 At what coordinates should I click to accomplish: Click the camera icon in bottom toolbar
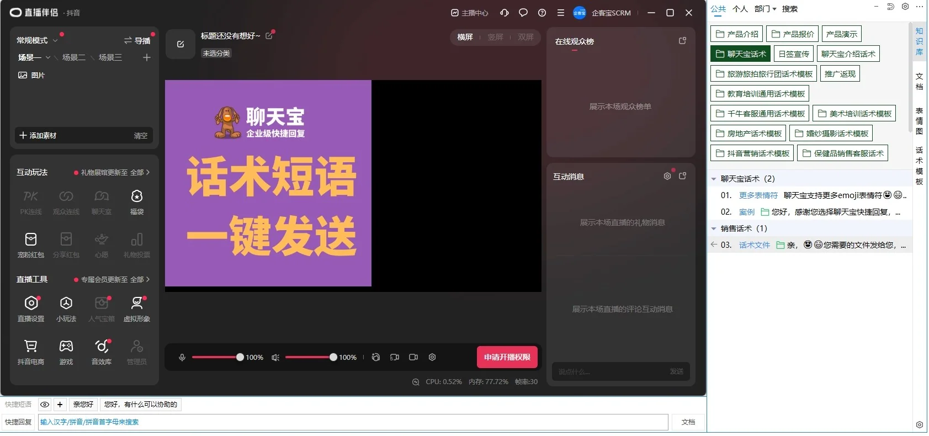pyautogui.click(x=413, y=357)
